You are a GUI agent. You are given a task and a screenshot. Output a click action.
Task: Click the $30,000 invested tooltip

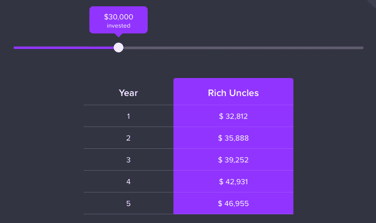click(119, 20)
